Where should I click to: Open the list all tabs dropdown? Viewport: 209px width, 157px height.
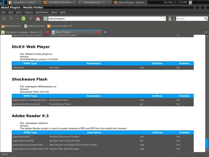(206, 32)
